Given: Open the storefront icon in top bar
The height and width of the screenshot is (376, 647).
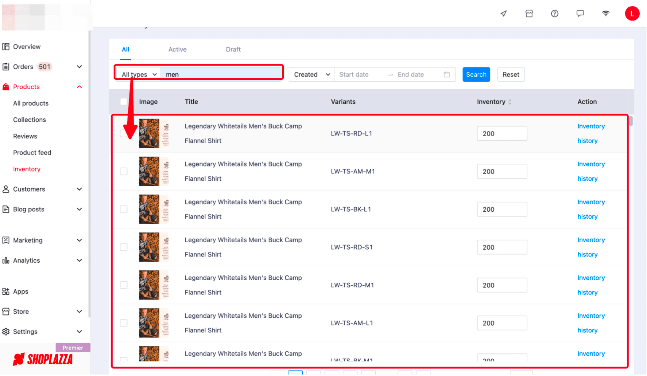Looking at the screenshot, I should click(529, 13).
